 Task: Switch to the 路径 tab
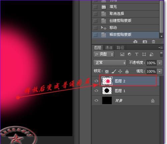pyautogui.click(x=120, y=48)
